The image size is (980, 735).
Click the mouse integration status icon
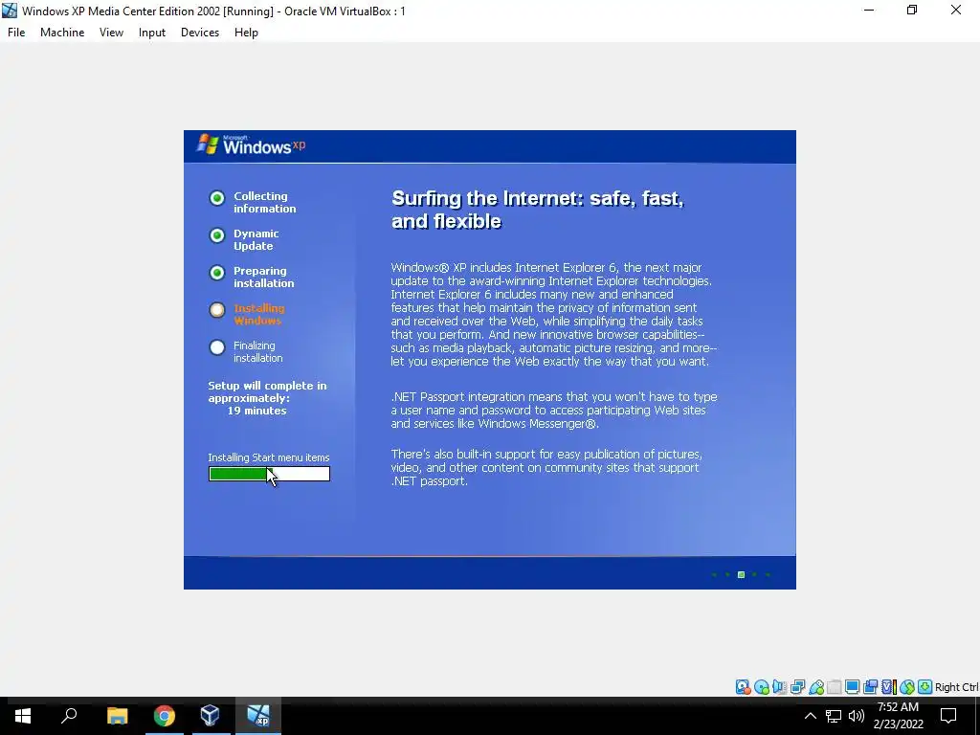tap(907, 687)
